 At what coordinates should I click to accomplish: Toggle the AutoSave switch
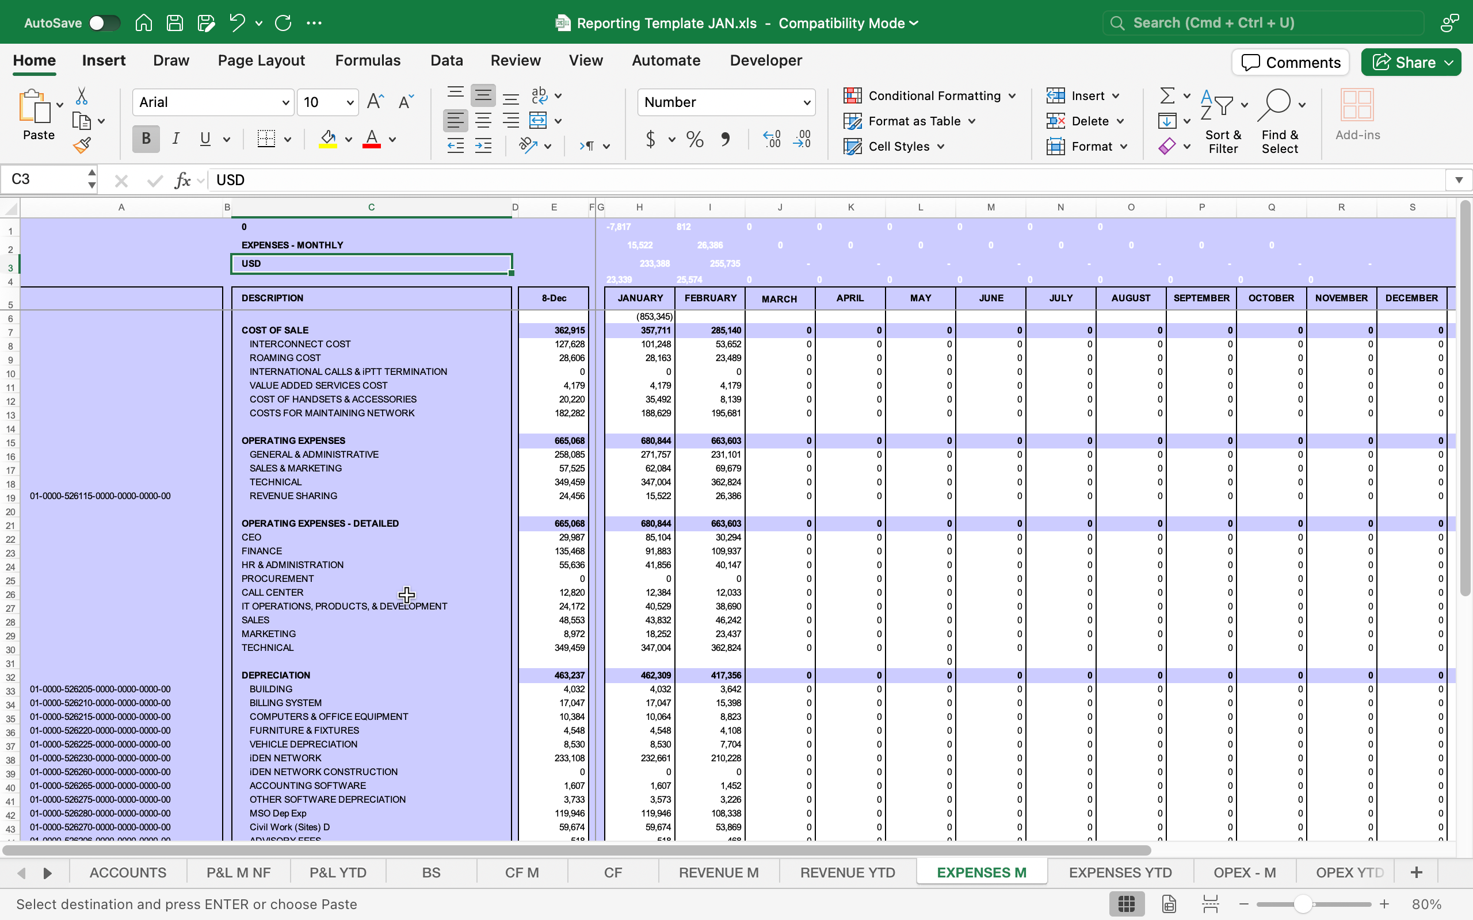pos(104,23)
